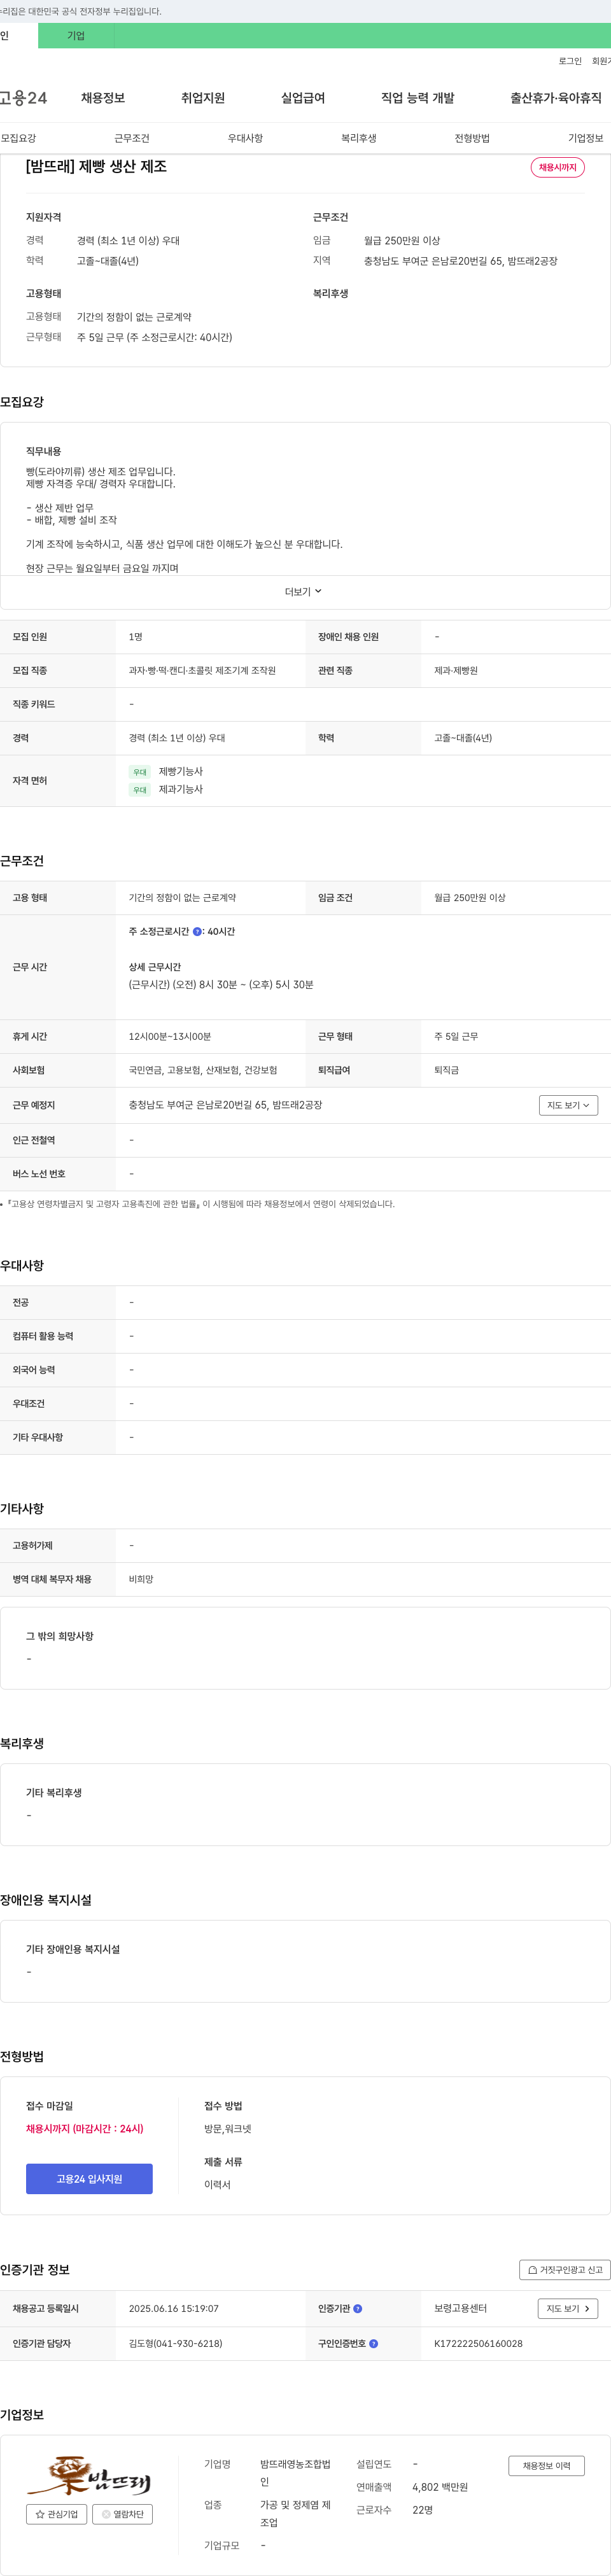Click insurance list 국민연금, 고용보험, 산재보험, 건강보험

coord(203,1070)
